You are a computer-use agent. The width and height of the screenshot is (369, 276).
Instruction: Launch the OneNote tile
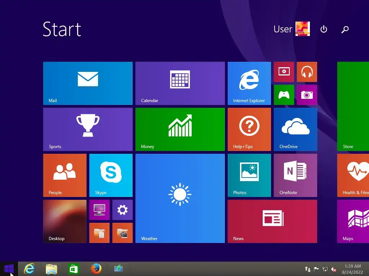point(295,175)
